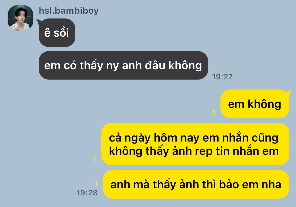
Task: Tap the read count beside 'em không'
Action: [x=214, y=112]
